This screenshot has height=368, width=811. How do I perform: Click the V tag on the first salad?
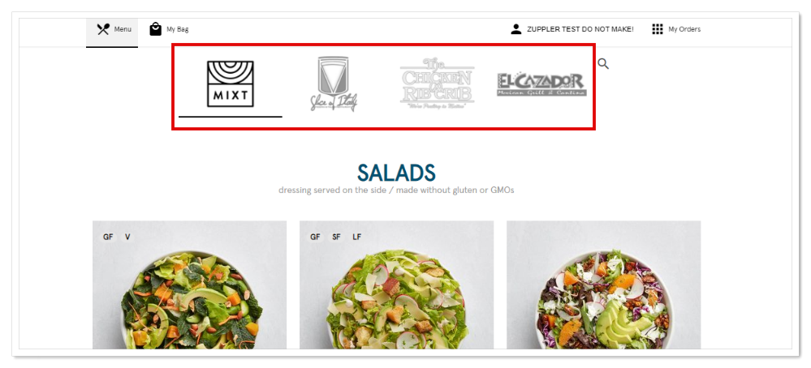[127, 237]
